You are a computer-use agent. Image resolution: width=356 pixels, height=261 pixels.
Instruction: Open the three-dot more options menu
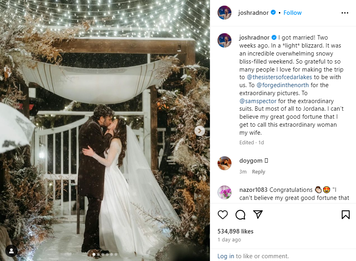(345, 13)
